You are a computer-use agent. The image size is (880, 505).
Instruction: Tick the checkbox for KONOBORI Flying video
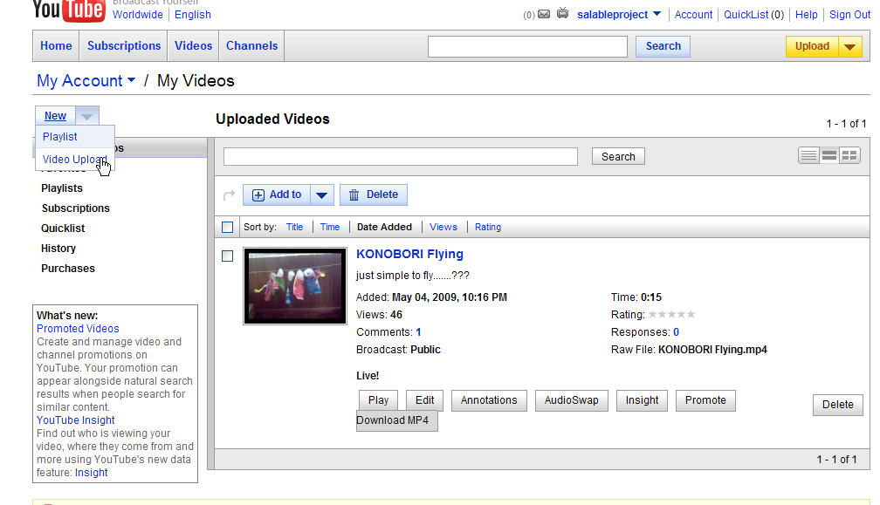click(x=227, y=256)
